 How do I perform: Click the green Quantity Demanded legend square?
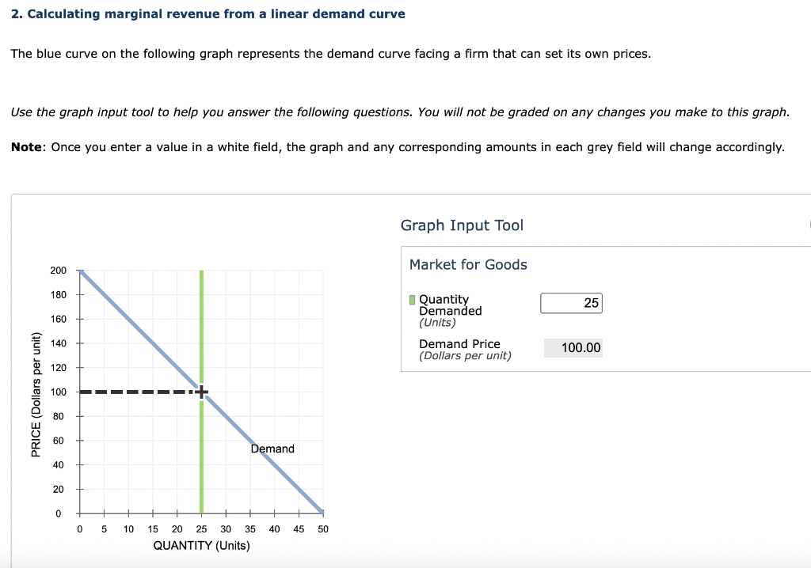click(411, 300)
